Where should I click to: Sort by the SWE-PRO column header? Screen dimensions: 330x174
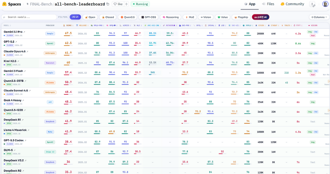point(185,25)
